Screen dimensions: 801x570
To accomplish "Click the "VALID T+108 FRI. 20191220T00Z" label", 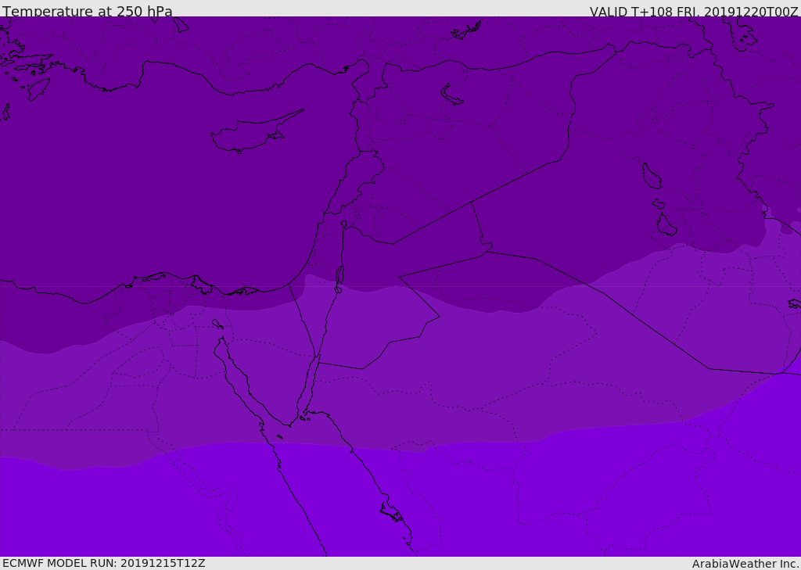I will pyautogui.click(x=694, y=11).
